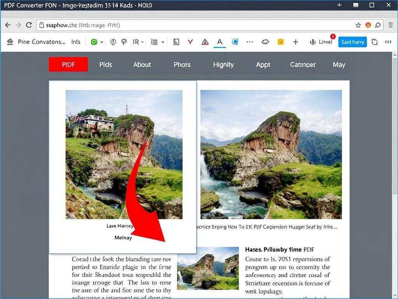398x299 pixels.
Task: Click the small waterfall thumbnail image
Action: pos(208,269)
